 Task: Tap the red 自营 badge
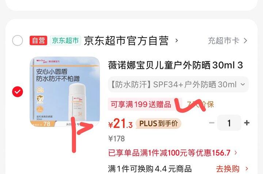[38, 41]
